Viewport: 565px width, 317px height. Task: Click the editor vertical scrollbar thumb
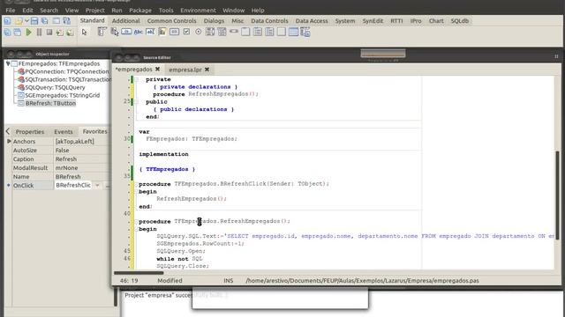[x=557, y=195]
